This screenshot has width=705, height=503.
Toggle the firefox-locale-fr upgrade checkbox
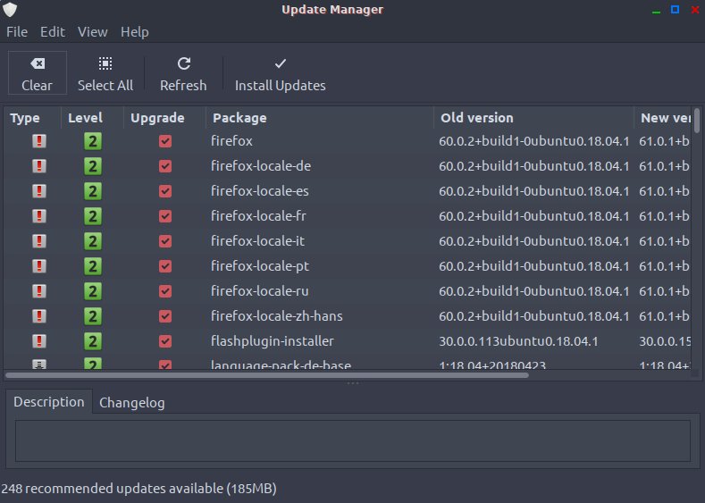(x=164, y=216)
